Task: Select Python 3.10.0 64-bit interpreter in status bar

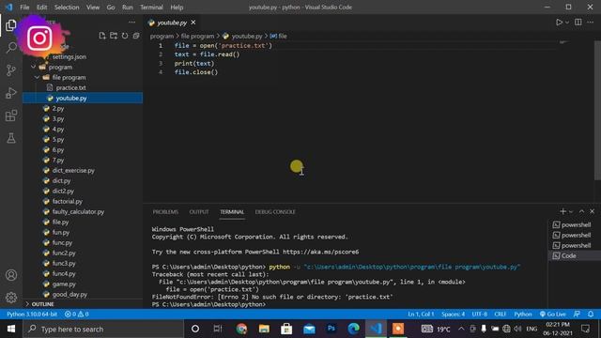Action: pos(32,315)
